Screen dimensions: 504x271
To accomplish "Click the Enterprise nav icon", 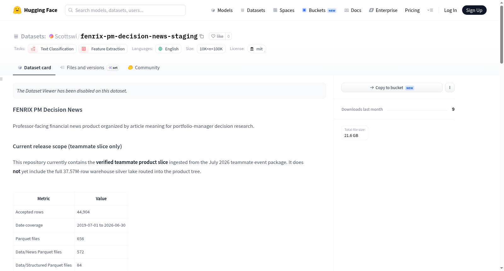I will tap(371, 10).
